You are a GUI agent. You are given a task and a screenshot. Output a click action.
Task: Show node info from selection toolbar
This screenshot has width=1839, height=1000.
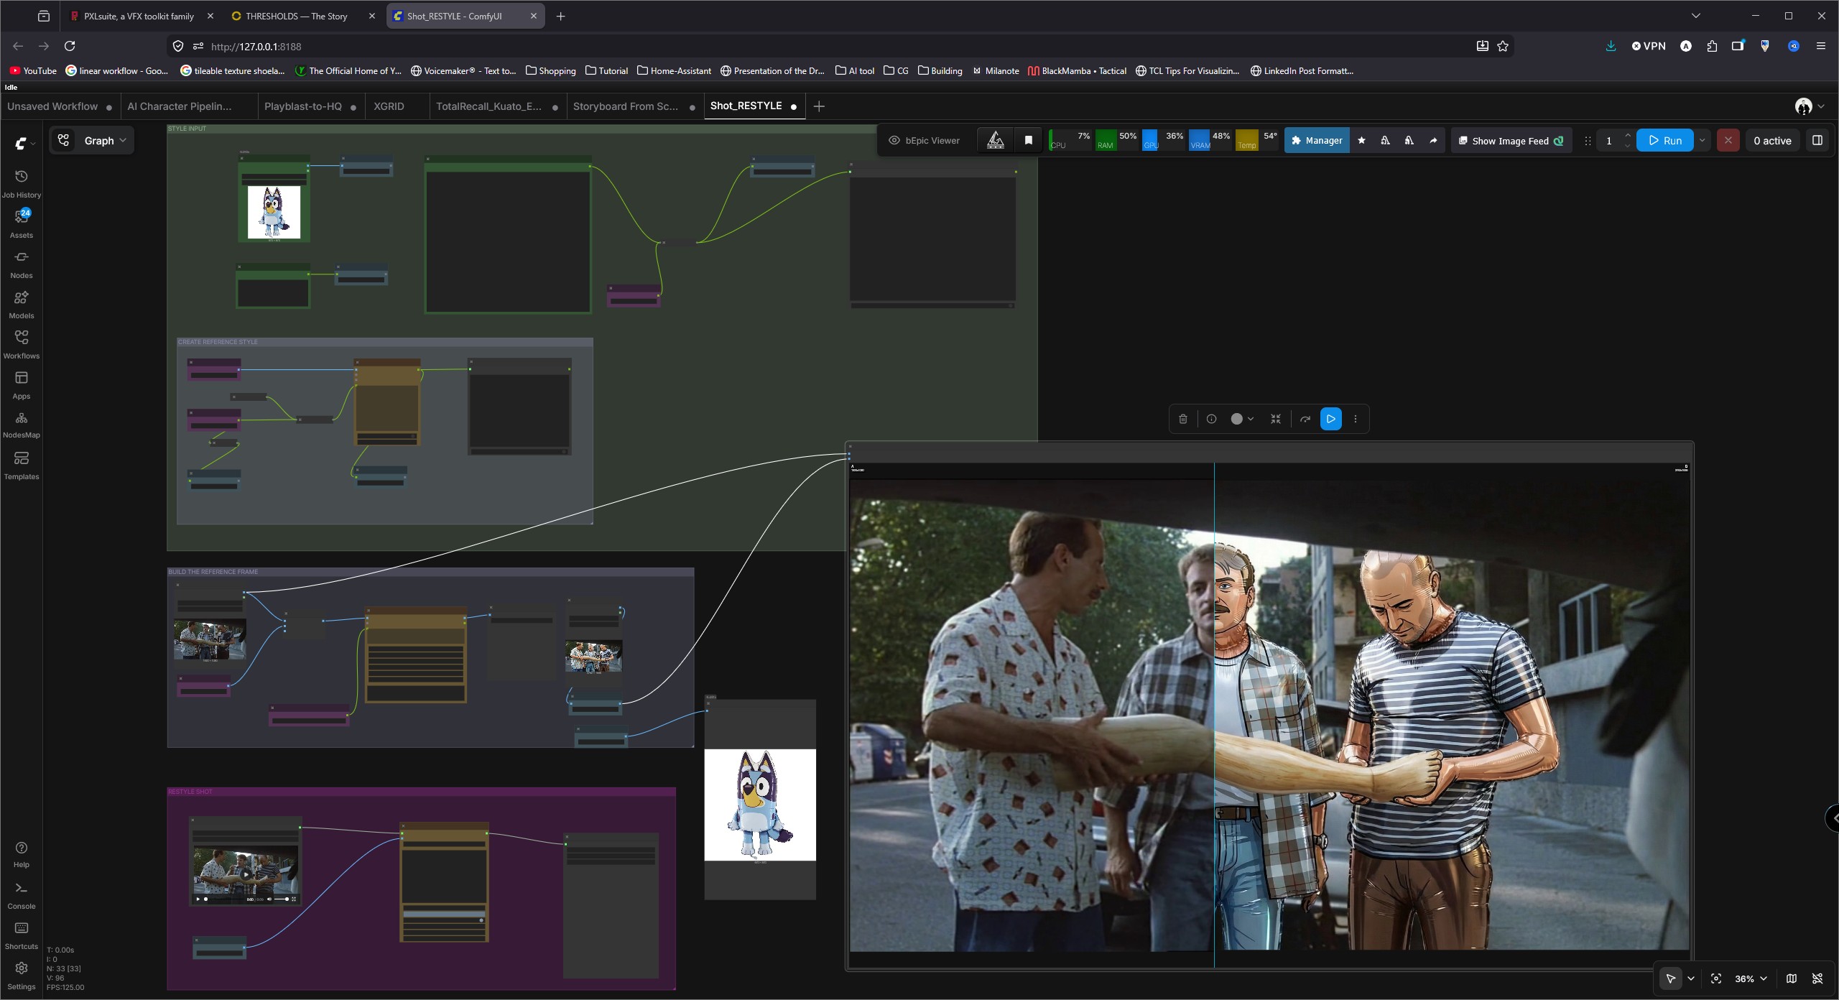coord(1212,419)
